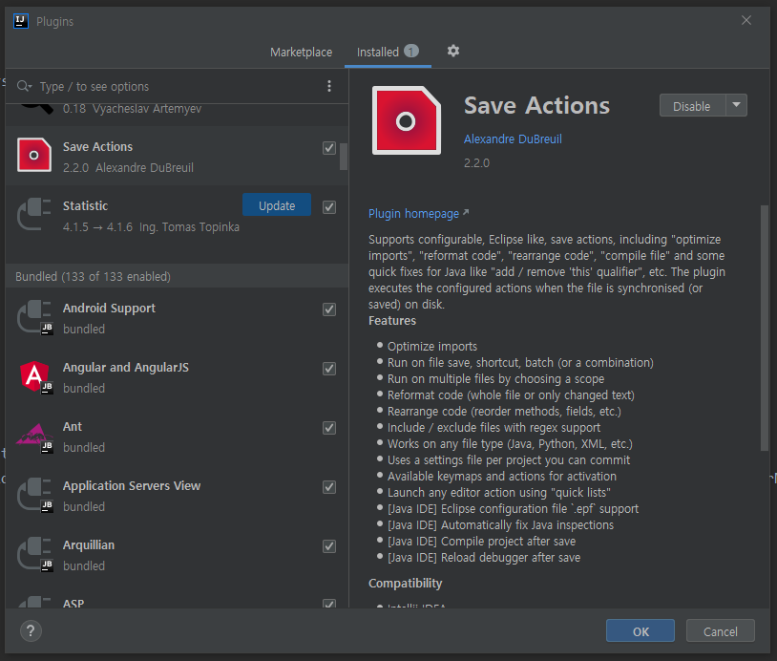The width and height of the screenshot is (777, 661).
Task: Click the Optimize imports bullet item
Action: [432, 346]
